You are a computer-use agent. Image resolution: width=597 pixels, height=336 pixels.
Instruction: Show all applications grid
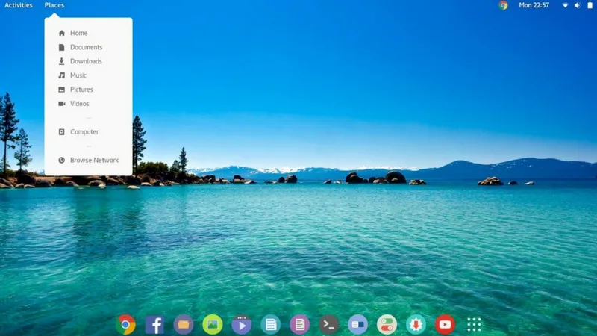pyautogui.click(x=474, y=324)
